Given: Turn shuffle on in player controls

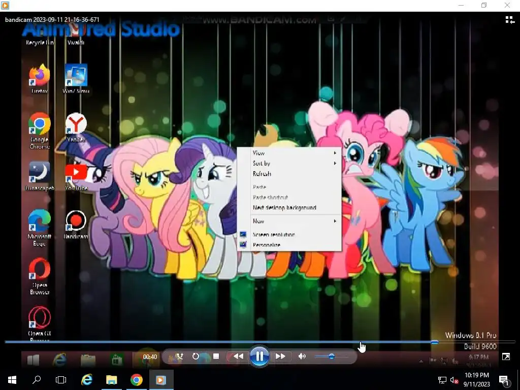Looking at the screenshot, I should 179,356.
